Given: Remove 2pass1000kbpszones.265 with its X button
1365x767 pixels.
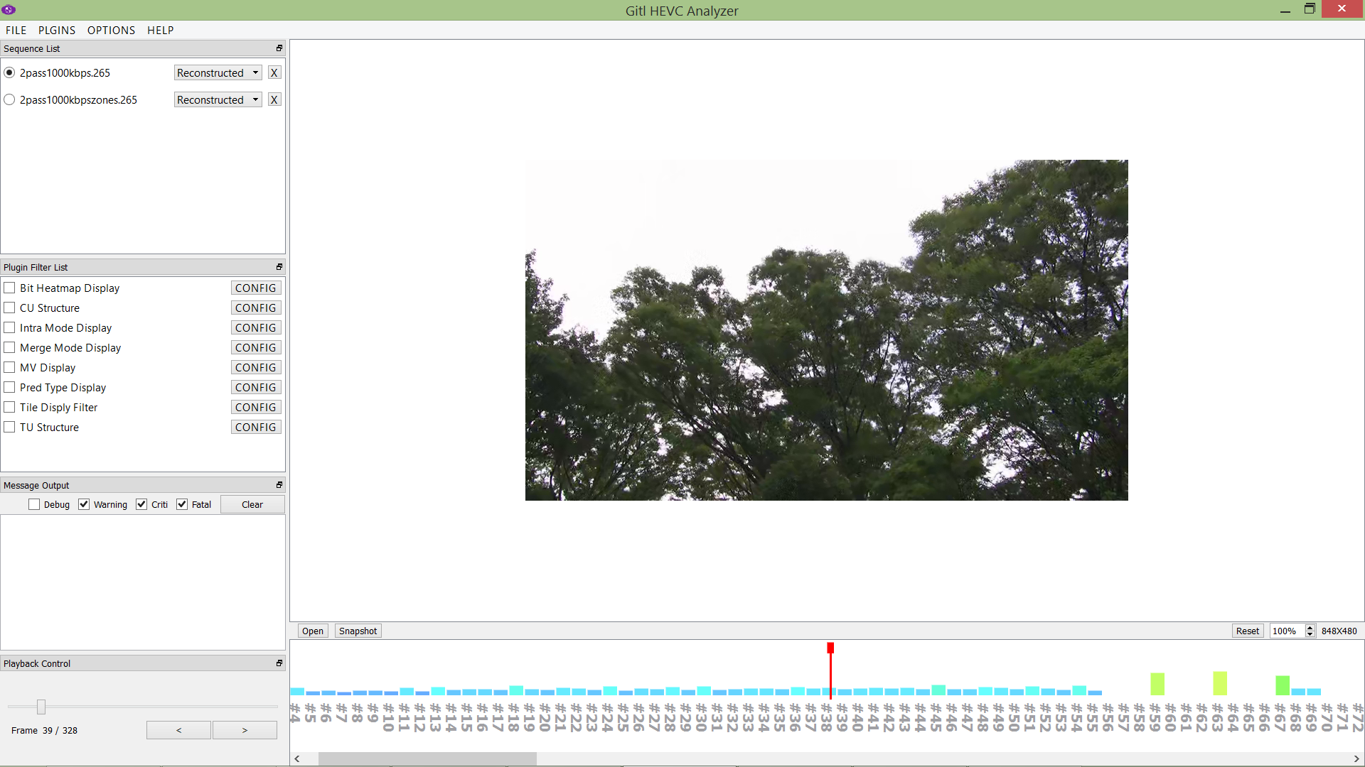Looking at the screenshot, I should (274, 100).
